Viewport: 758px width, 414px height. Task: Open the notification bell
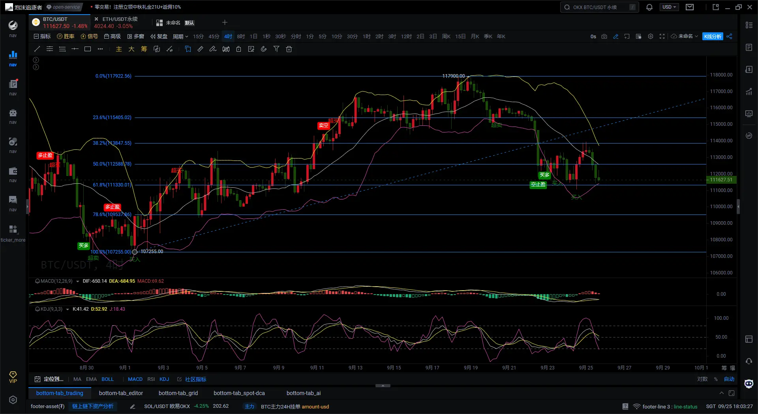649,7
